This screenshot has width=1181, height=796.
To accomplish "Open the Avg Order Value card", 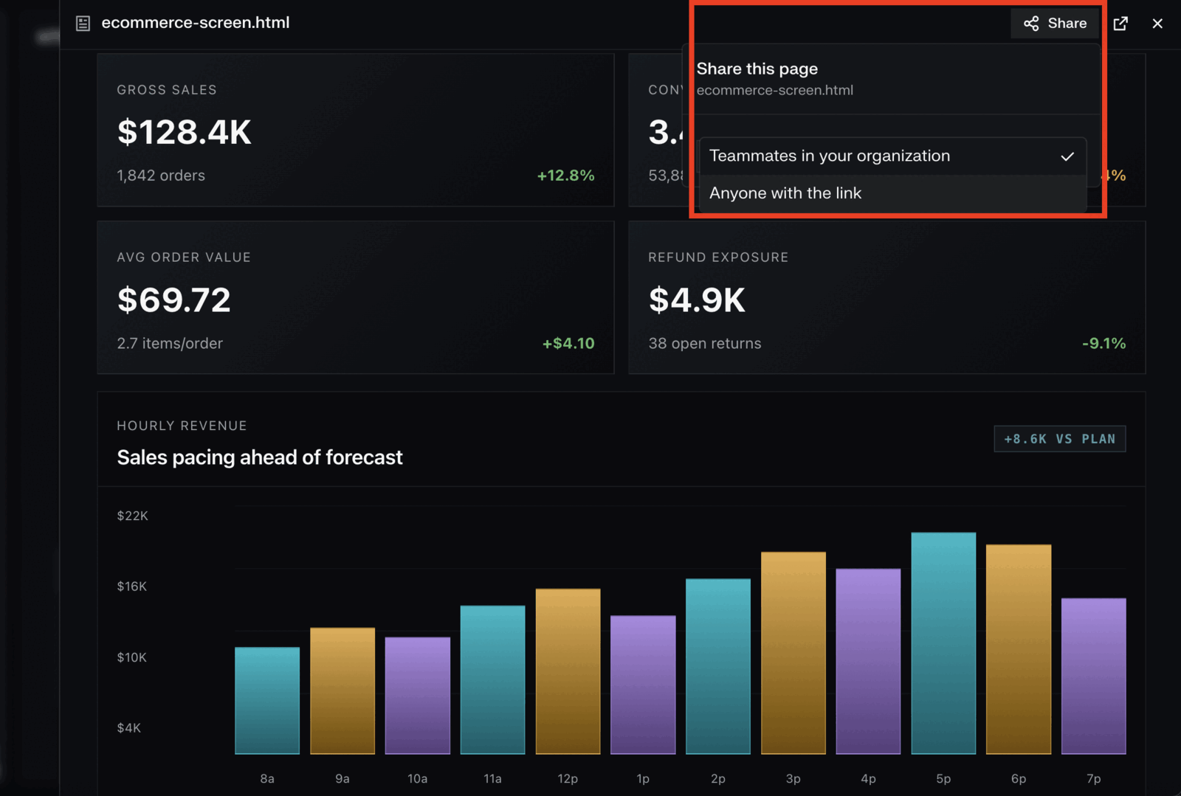I will pos(356,297).
